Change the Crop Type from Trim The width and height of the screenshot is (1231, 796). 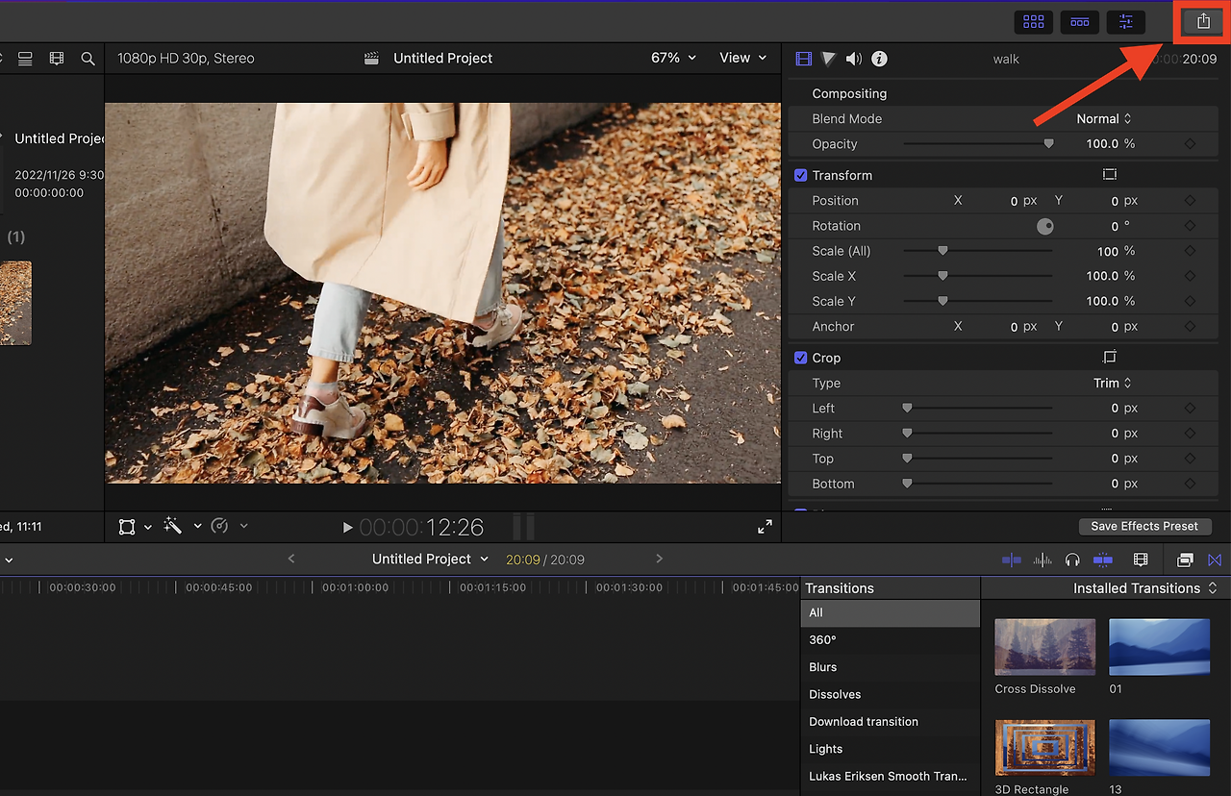[x=1112, y=383]
